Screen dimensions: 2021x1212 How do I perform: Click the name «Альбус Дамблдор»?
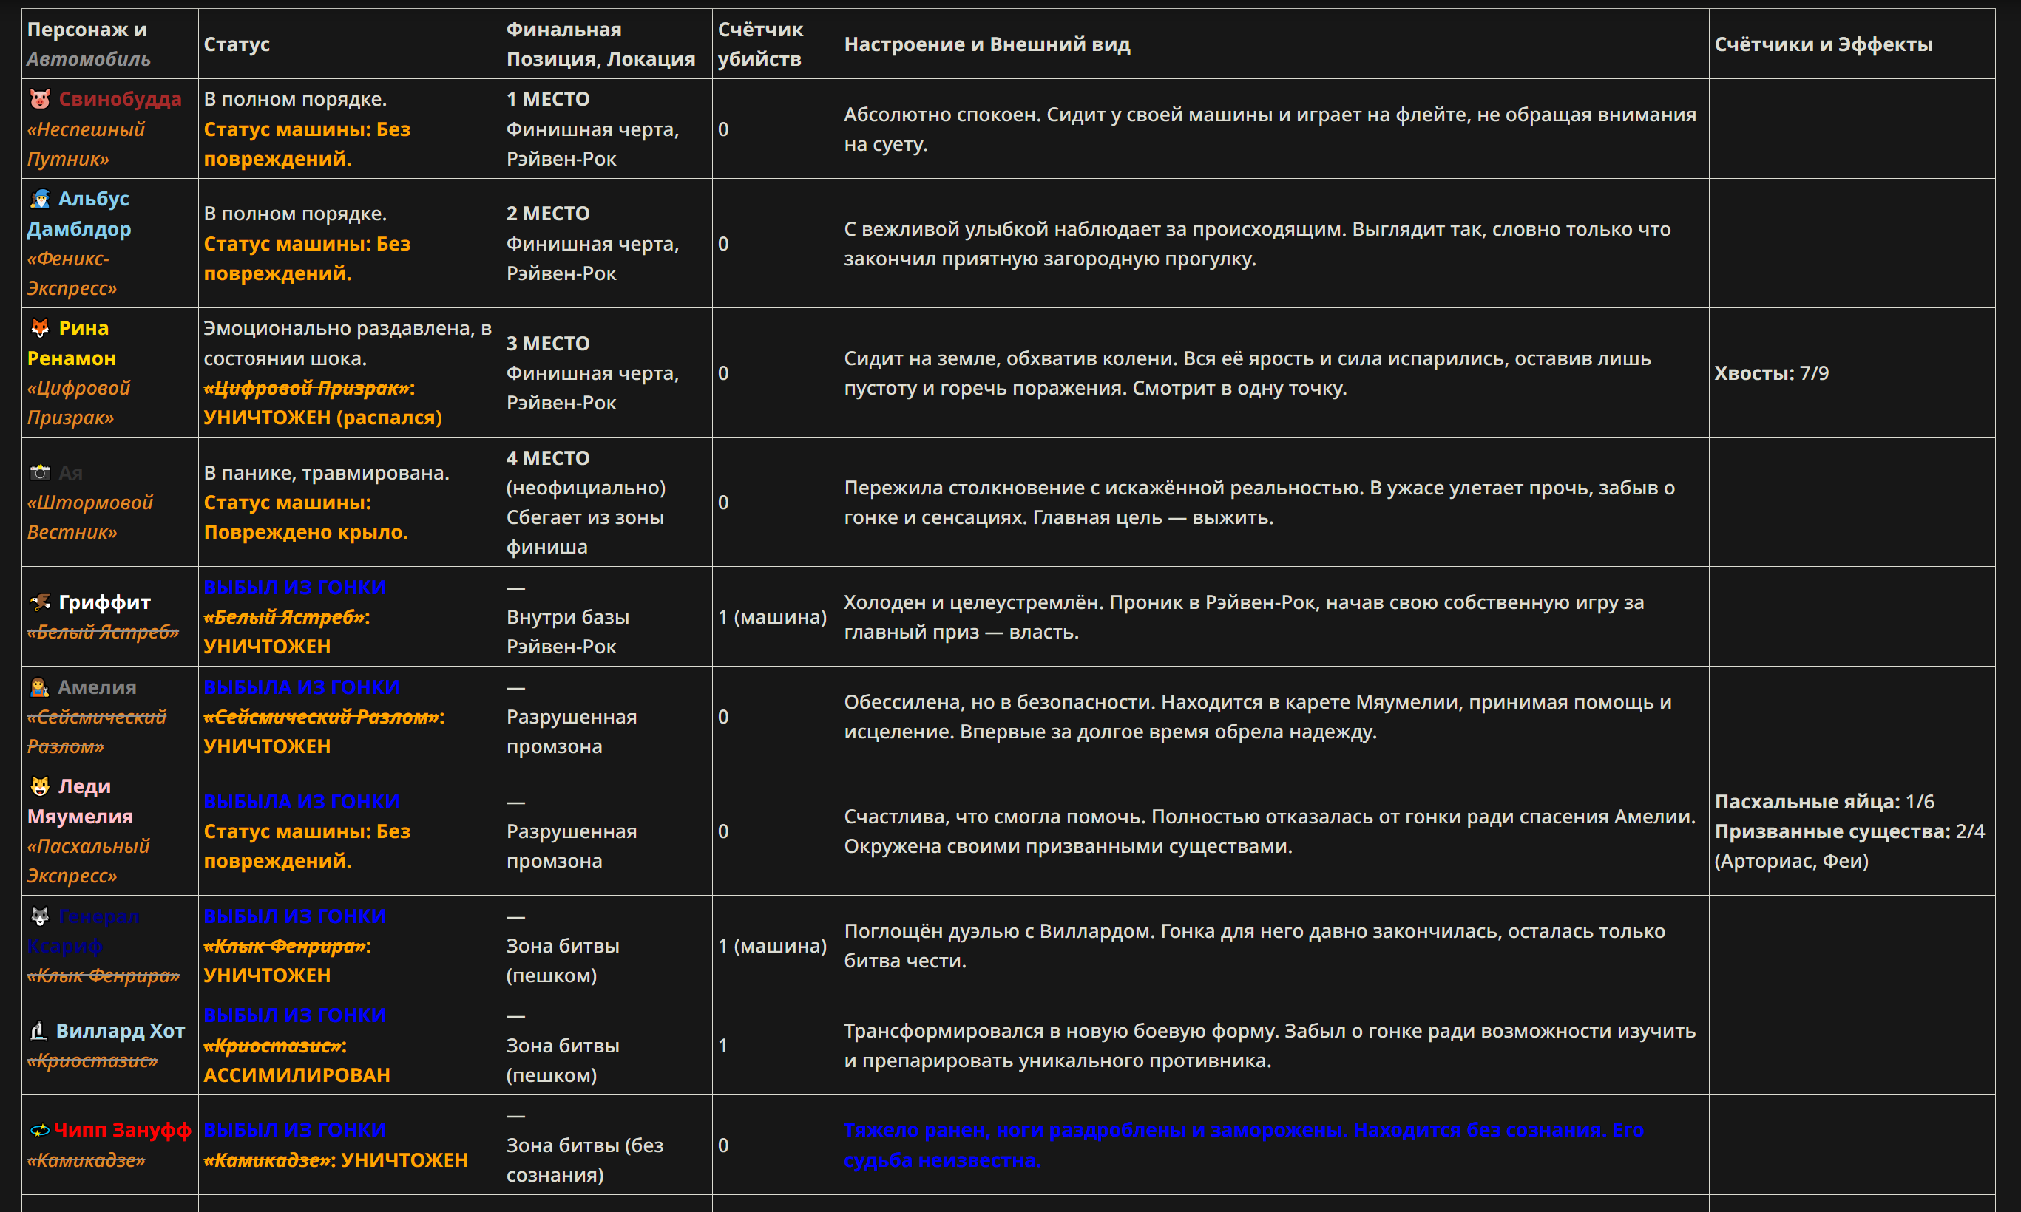(78, 214)
